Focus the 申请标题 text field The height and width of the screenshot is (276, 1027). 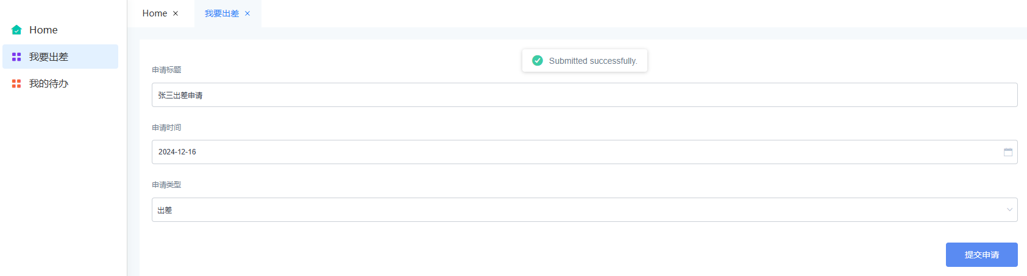(585, 95)
